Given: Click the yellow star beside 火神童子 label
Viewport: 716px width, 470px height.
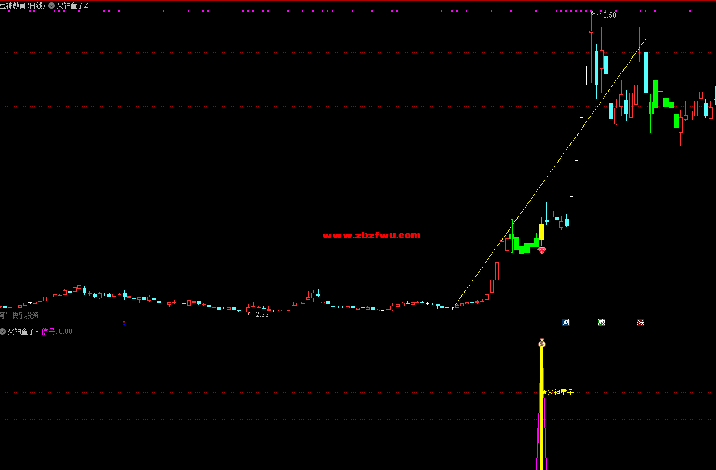Looking at the screenshot, I should pos(545,392).
